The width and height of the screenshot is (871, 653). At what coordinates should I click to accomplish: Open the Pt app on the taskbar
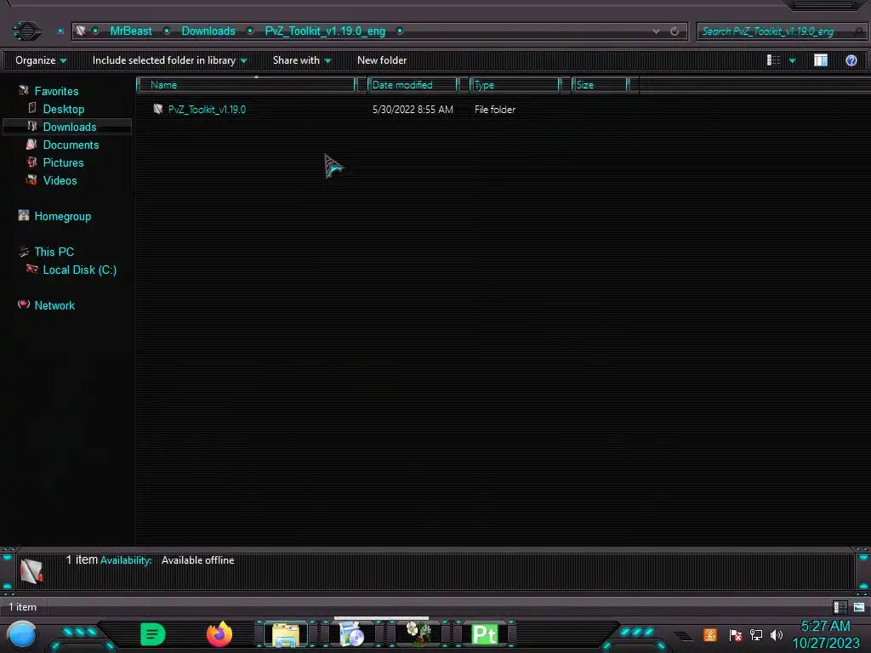[x=484, y=634]
